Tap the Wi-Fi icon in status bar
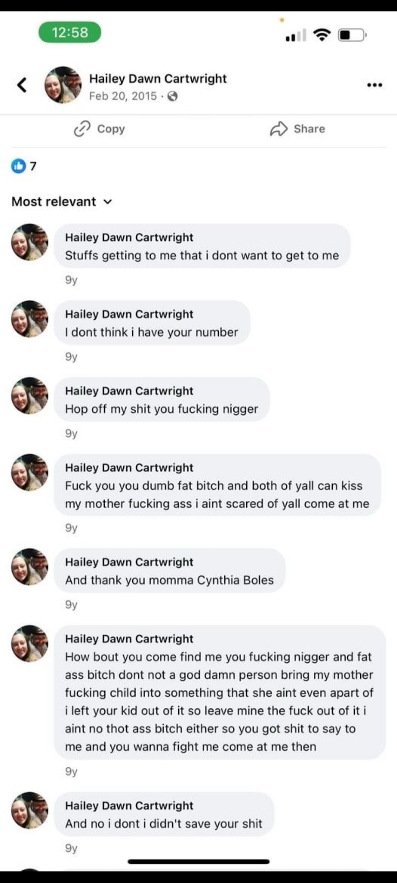Viewport: 397px width, 883px height. (x=322, y=34)
